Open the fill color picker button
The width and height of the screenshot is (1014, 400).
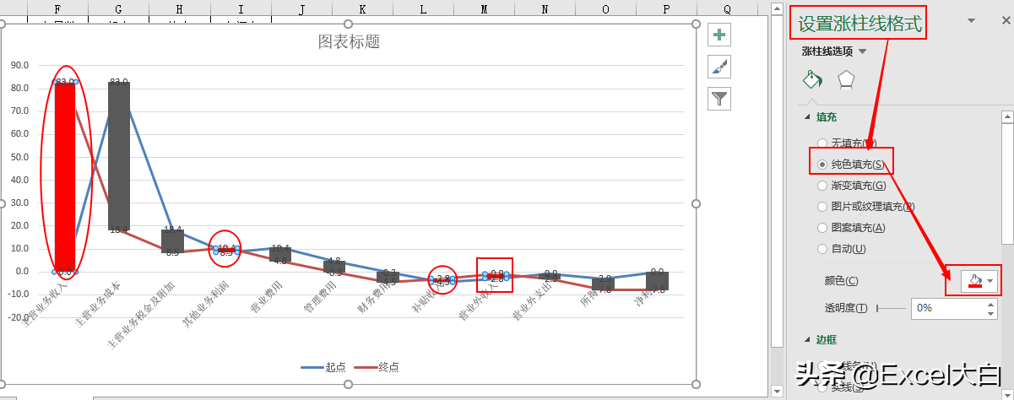tap(980, 280)
